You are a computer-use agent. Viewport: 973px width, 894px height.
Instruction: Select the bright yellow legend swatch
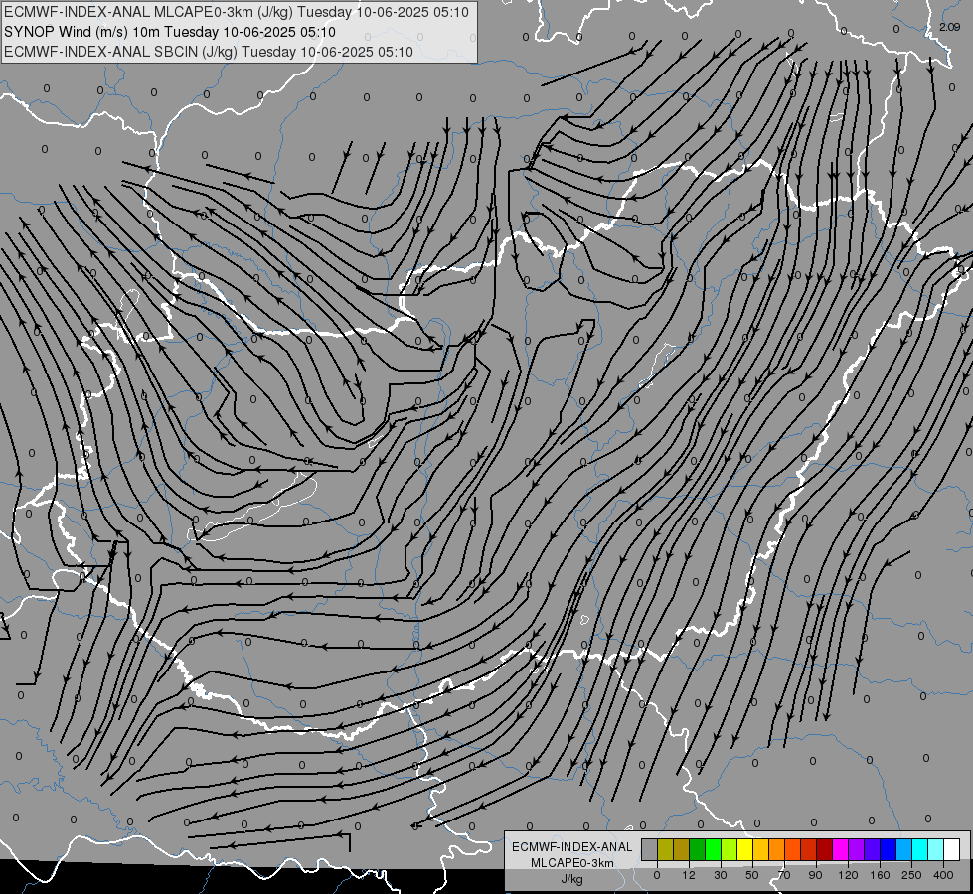[744, 849]
